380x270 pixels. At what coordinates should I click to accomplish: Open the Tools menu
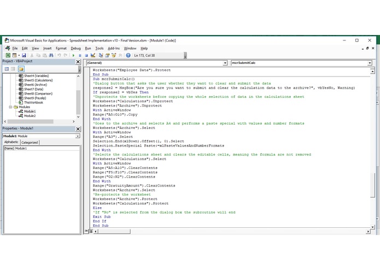click(100, 49)
